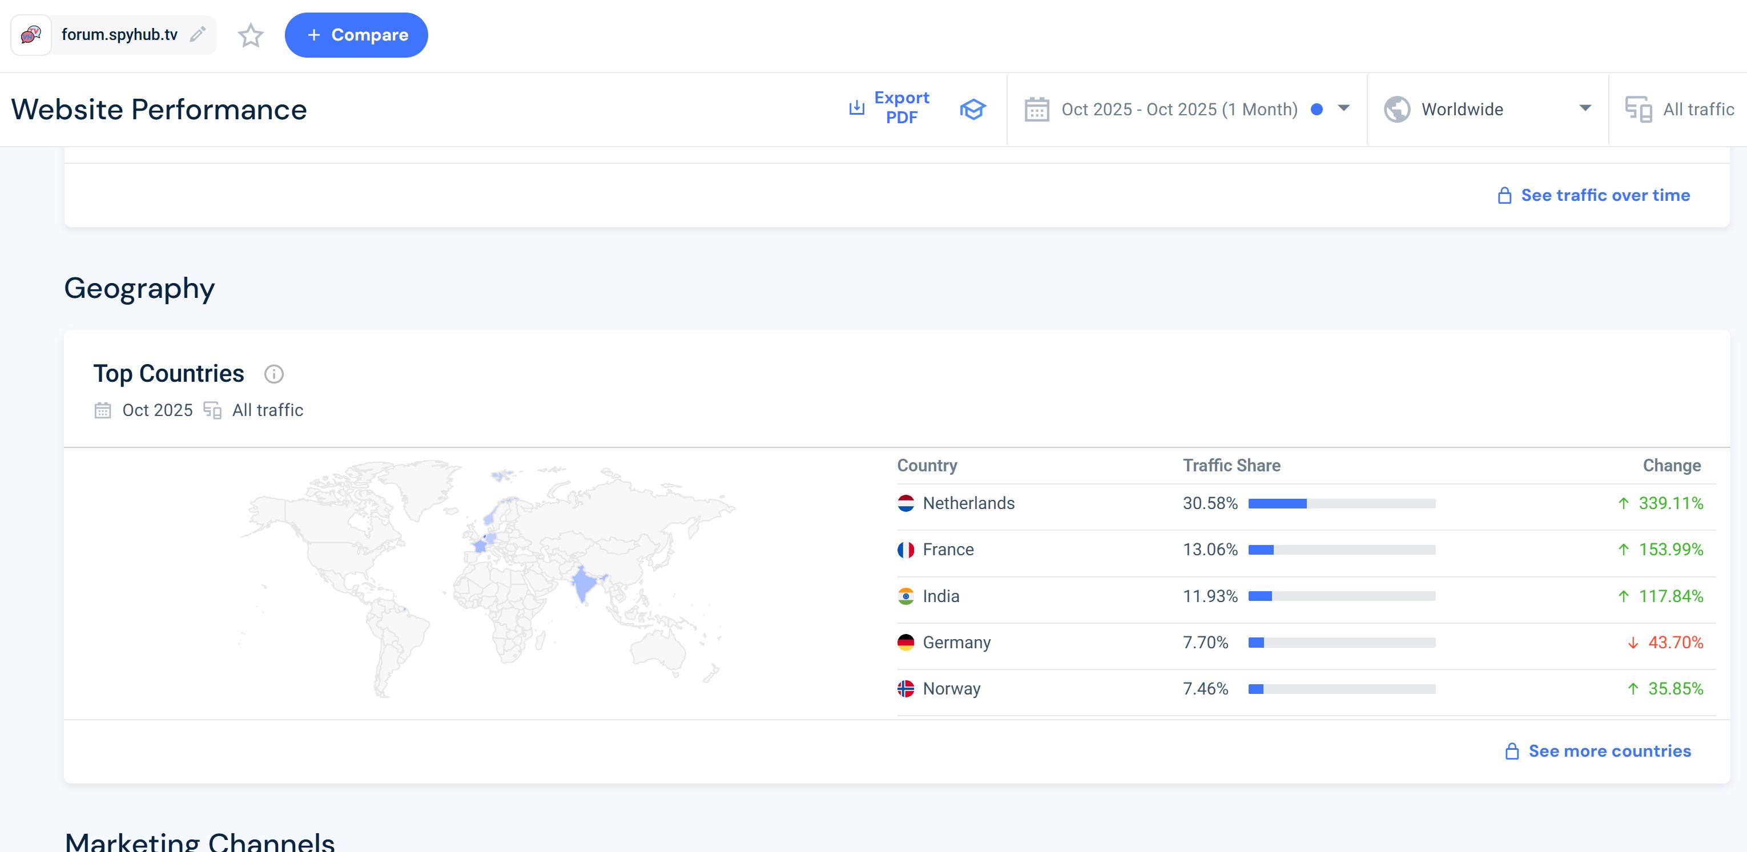
Task: Click the devices icon beside All traffic
Action: [x=1639, y=109]
